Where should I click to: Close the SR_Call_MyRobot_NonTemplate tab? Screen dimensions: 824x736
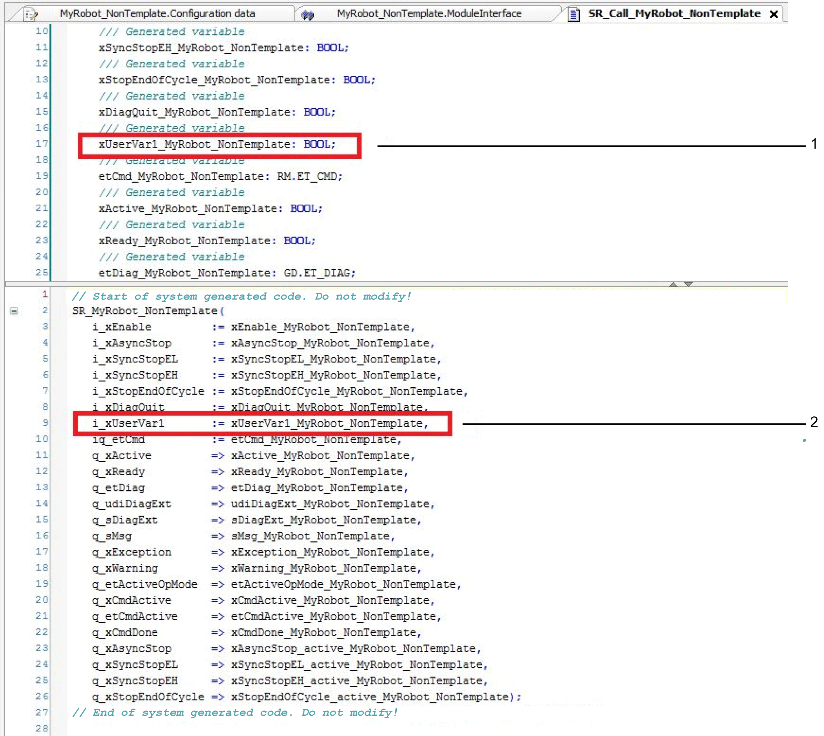pyautogui.click(x=774, y=15)
